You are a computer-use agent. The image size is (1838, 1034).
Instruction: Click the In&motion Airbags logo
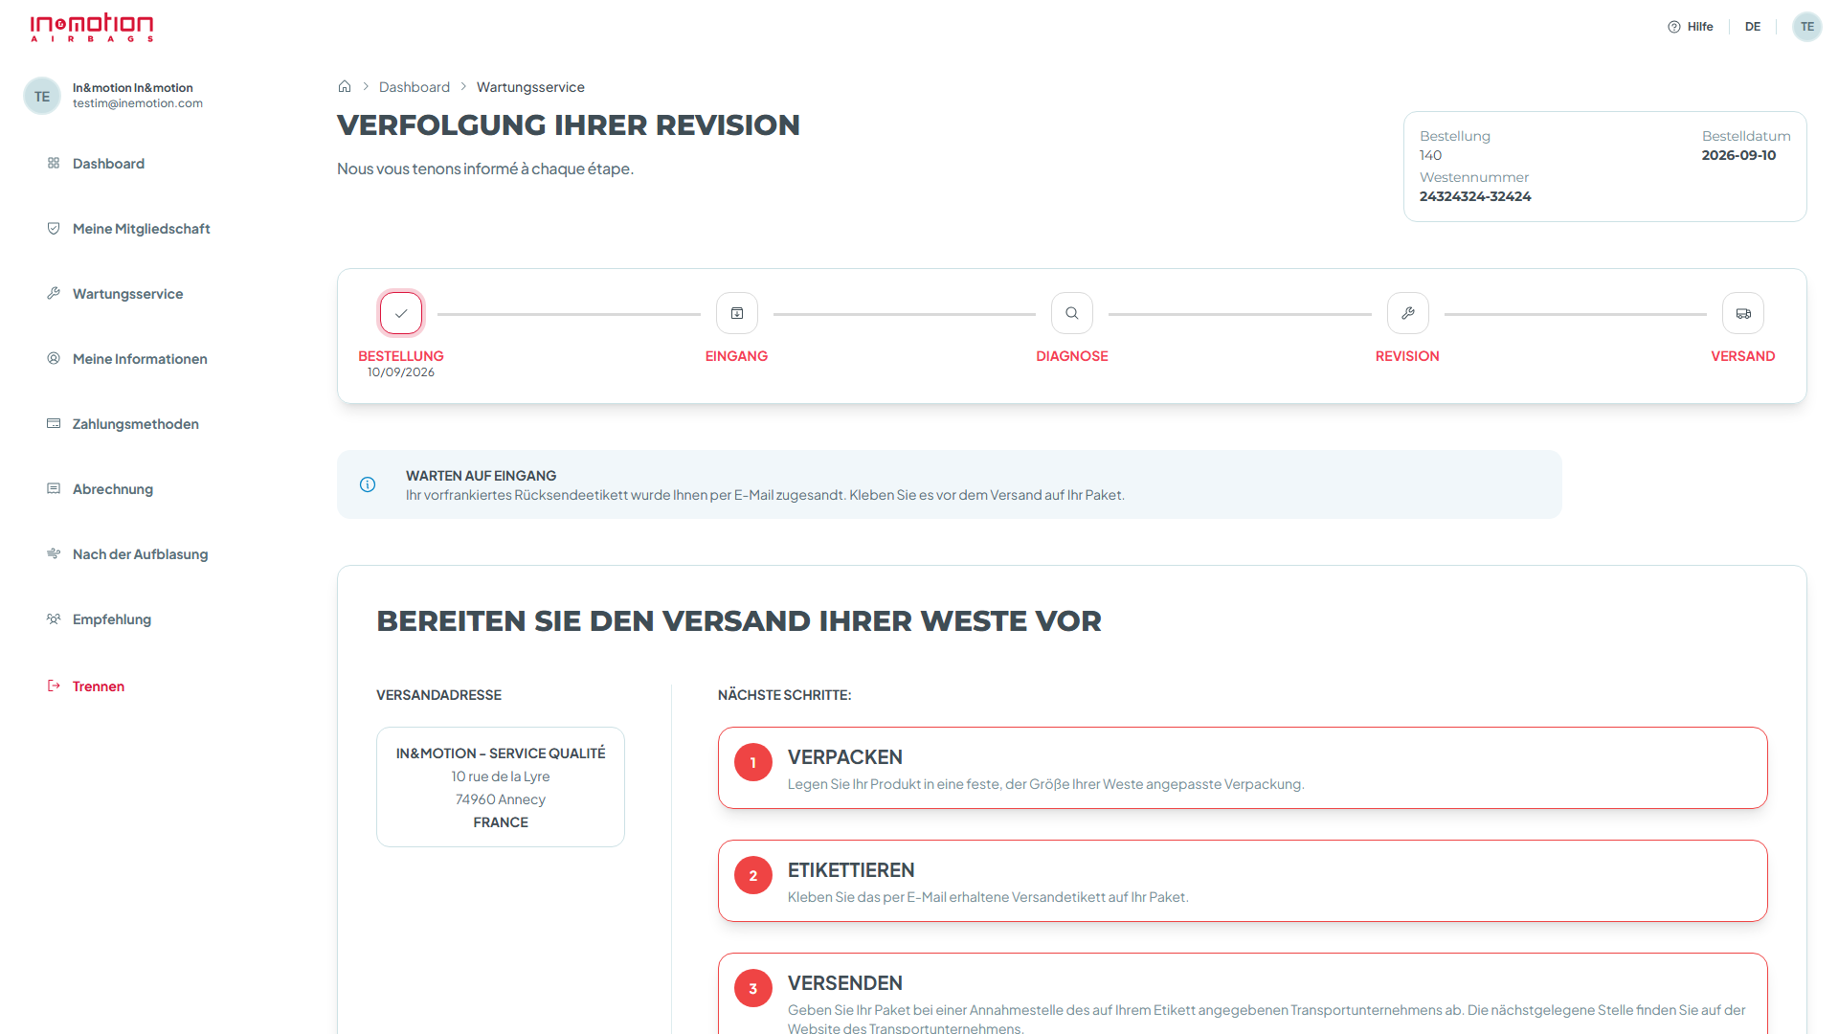coord(92,27)
